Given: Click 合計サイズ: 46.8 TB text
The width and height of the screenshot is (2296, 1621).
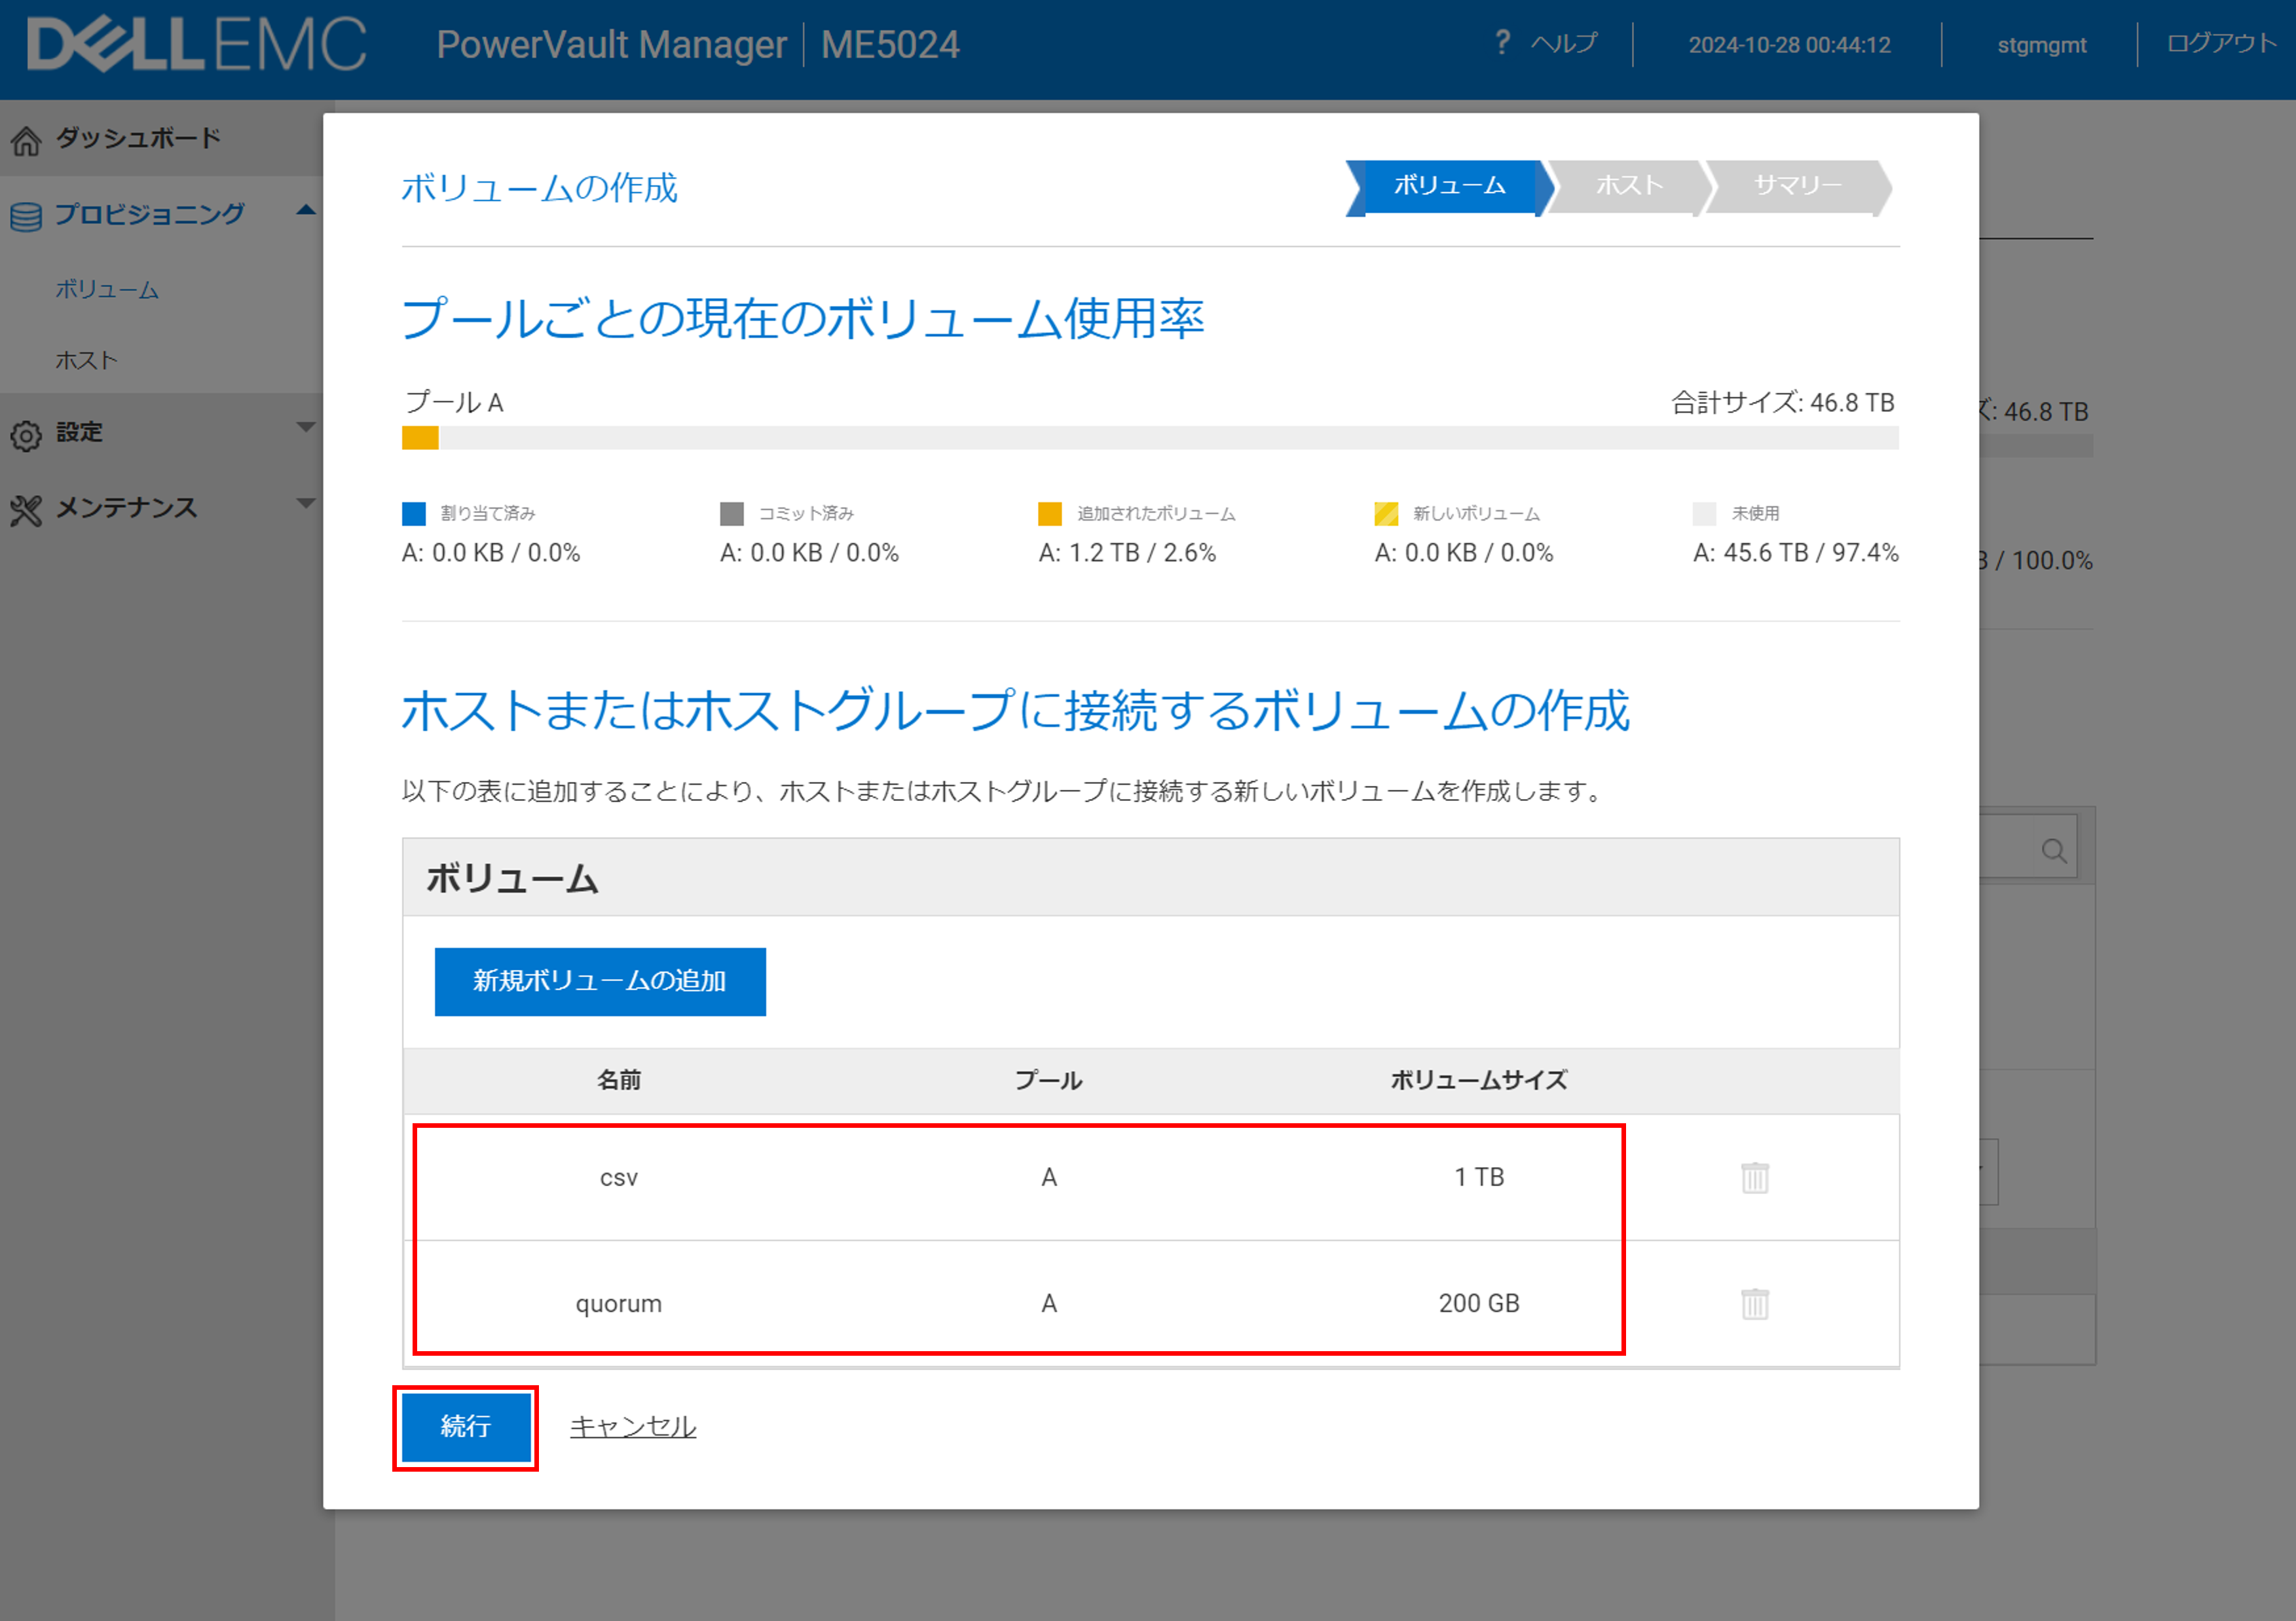Looking at the screenshot, I should pyautogui.click(x=1783, y=402).
